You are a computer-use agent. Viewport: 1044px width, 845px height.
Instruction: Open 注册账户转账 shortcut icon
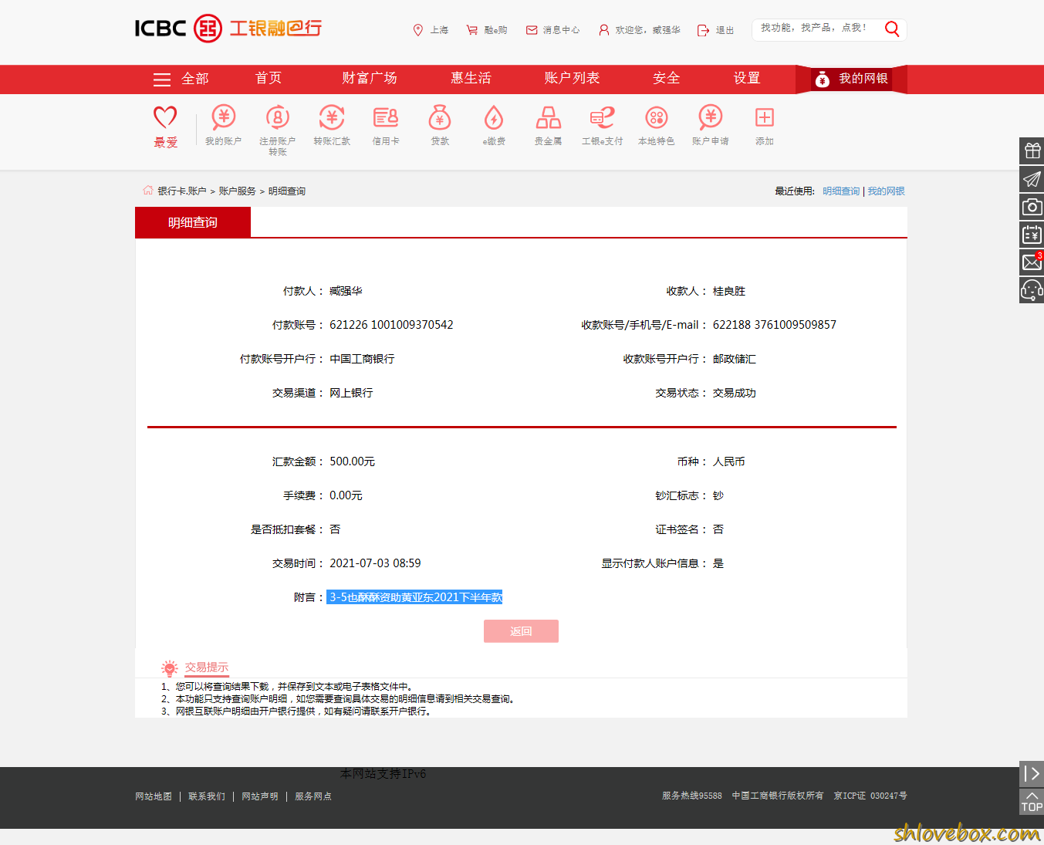coord(278,117)
